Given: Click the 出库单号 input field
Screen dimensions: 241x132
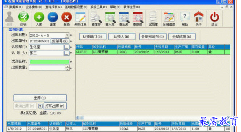Looking at the screenshot, I should coord(40,41).
